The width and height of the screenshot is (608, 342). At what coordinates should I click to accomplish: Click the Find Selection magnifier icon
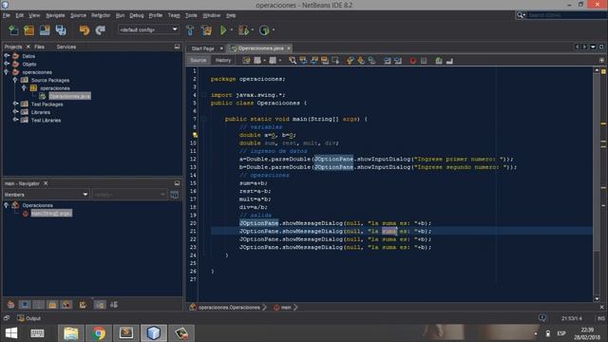click(x=293, y=61)
